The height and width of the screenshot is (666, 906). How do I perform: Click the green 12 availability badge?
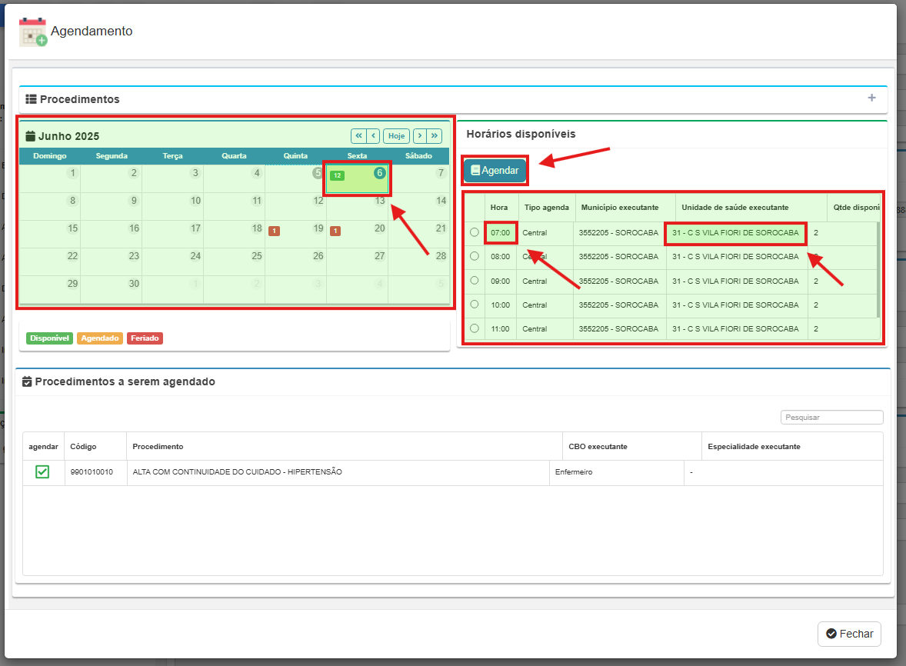coord(337,175)
